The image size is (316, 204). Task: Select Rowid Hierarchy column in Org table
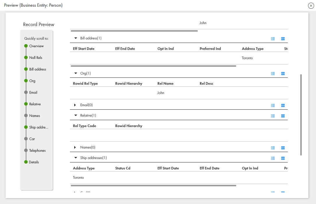click(x=128, y=84)
